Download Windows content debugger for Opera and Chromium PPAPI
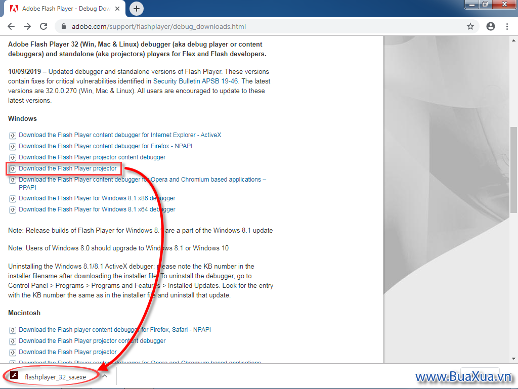The height and width of the screenshot is (389, 518). pos(142,183)
